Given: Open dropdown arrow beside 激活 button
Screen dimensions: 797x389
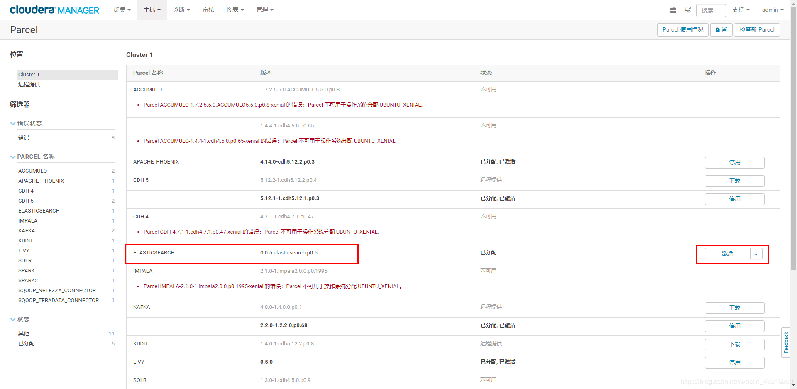Looking at the screenshot, I should (756, 254).
